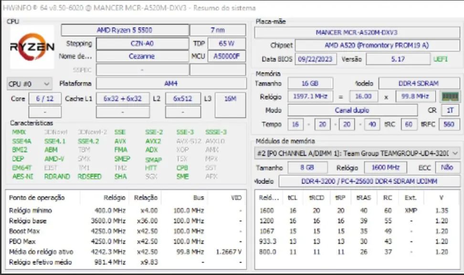The width and height of the screenshot is (464, 275).
Task: Click the A50000F MCU value
Action: 226,56
